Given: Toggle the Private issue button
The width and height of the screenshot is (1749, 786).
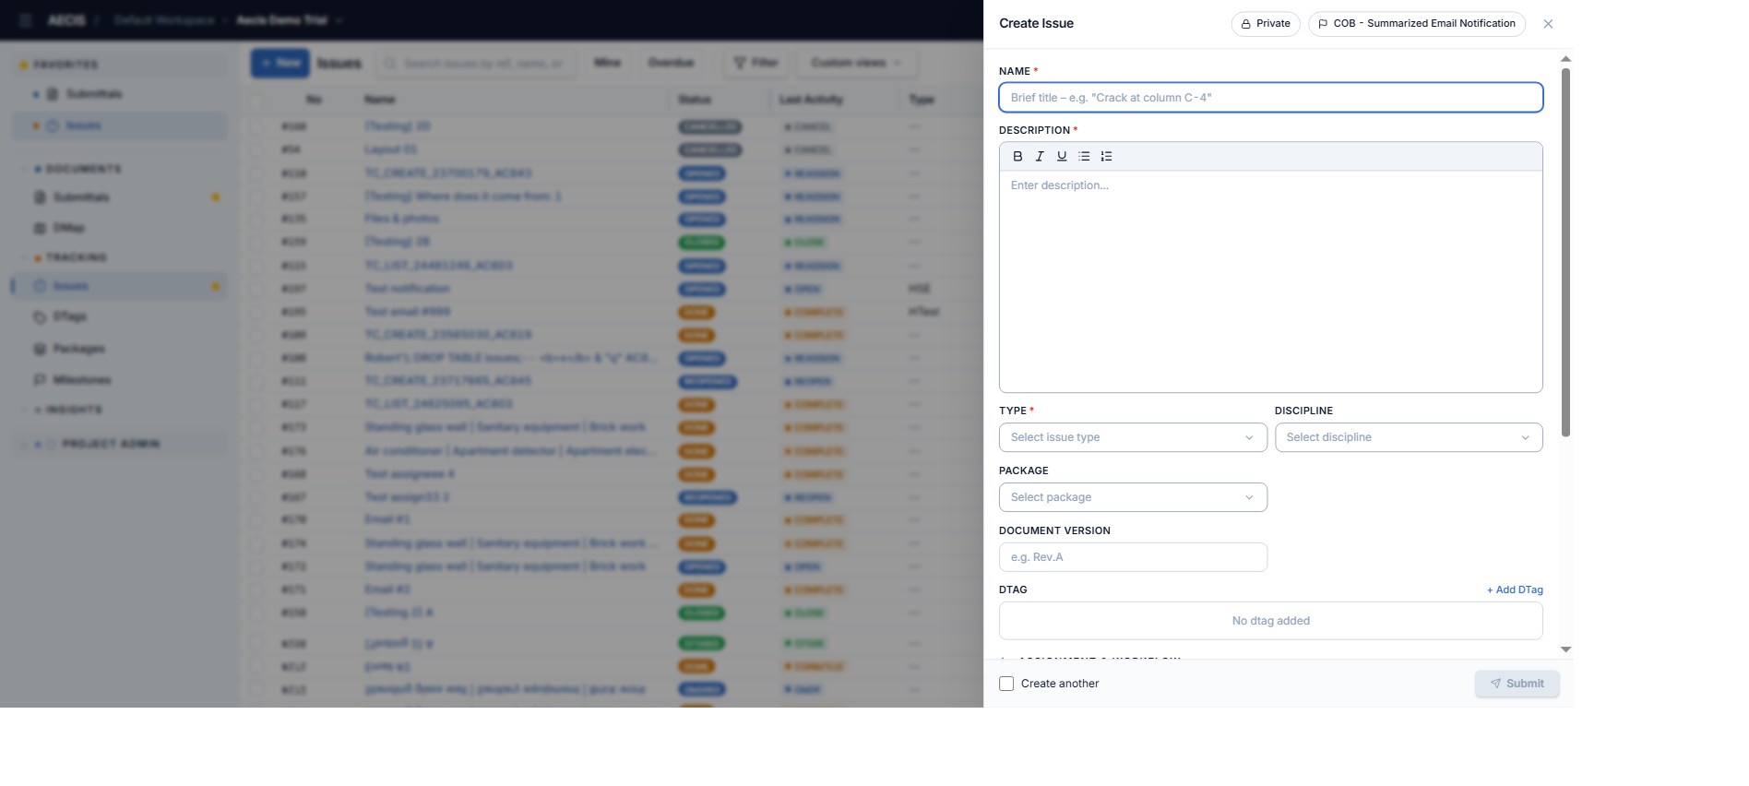Looking at the screenshot, I should (1266, 24).
